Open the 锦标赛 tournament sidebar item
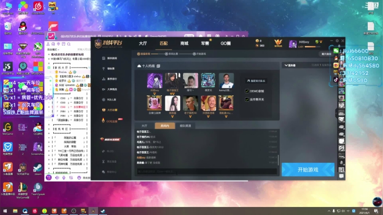The image size is (383, 215). point(109,69)
